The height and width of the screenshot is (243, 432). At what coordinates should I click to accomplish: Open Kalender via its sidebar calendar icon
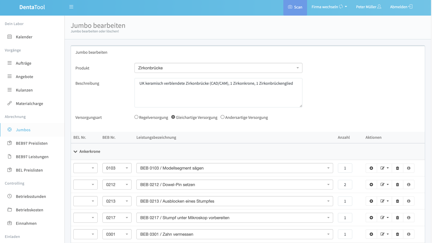point(9,37)
